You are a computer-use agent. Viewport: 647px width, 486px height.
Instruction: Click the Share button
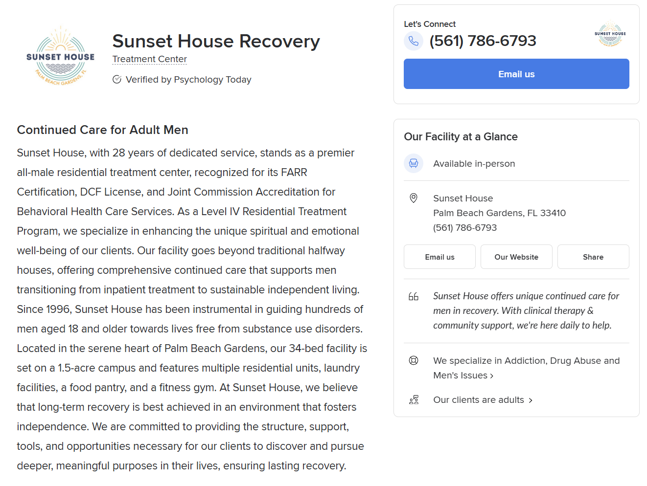(x=593, y=257)
